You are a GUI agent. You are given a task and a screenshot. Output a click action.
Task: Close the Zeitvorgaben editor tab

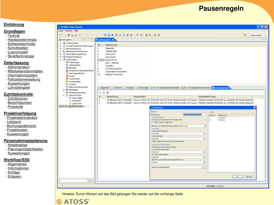tap(113, 40)
